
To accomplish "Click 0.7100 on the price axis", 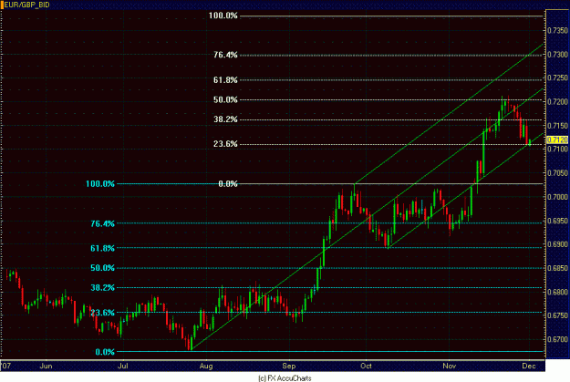I will [557, 149].
